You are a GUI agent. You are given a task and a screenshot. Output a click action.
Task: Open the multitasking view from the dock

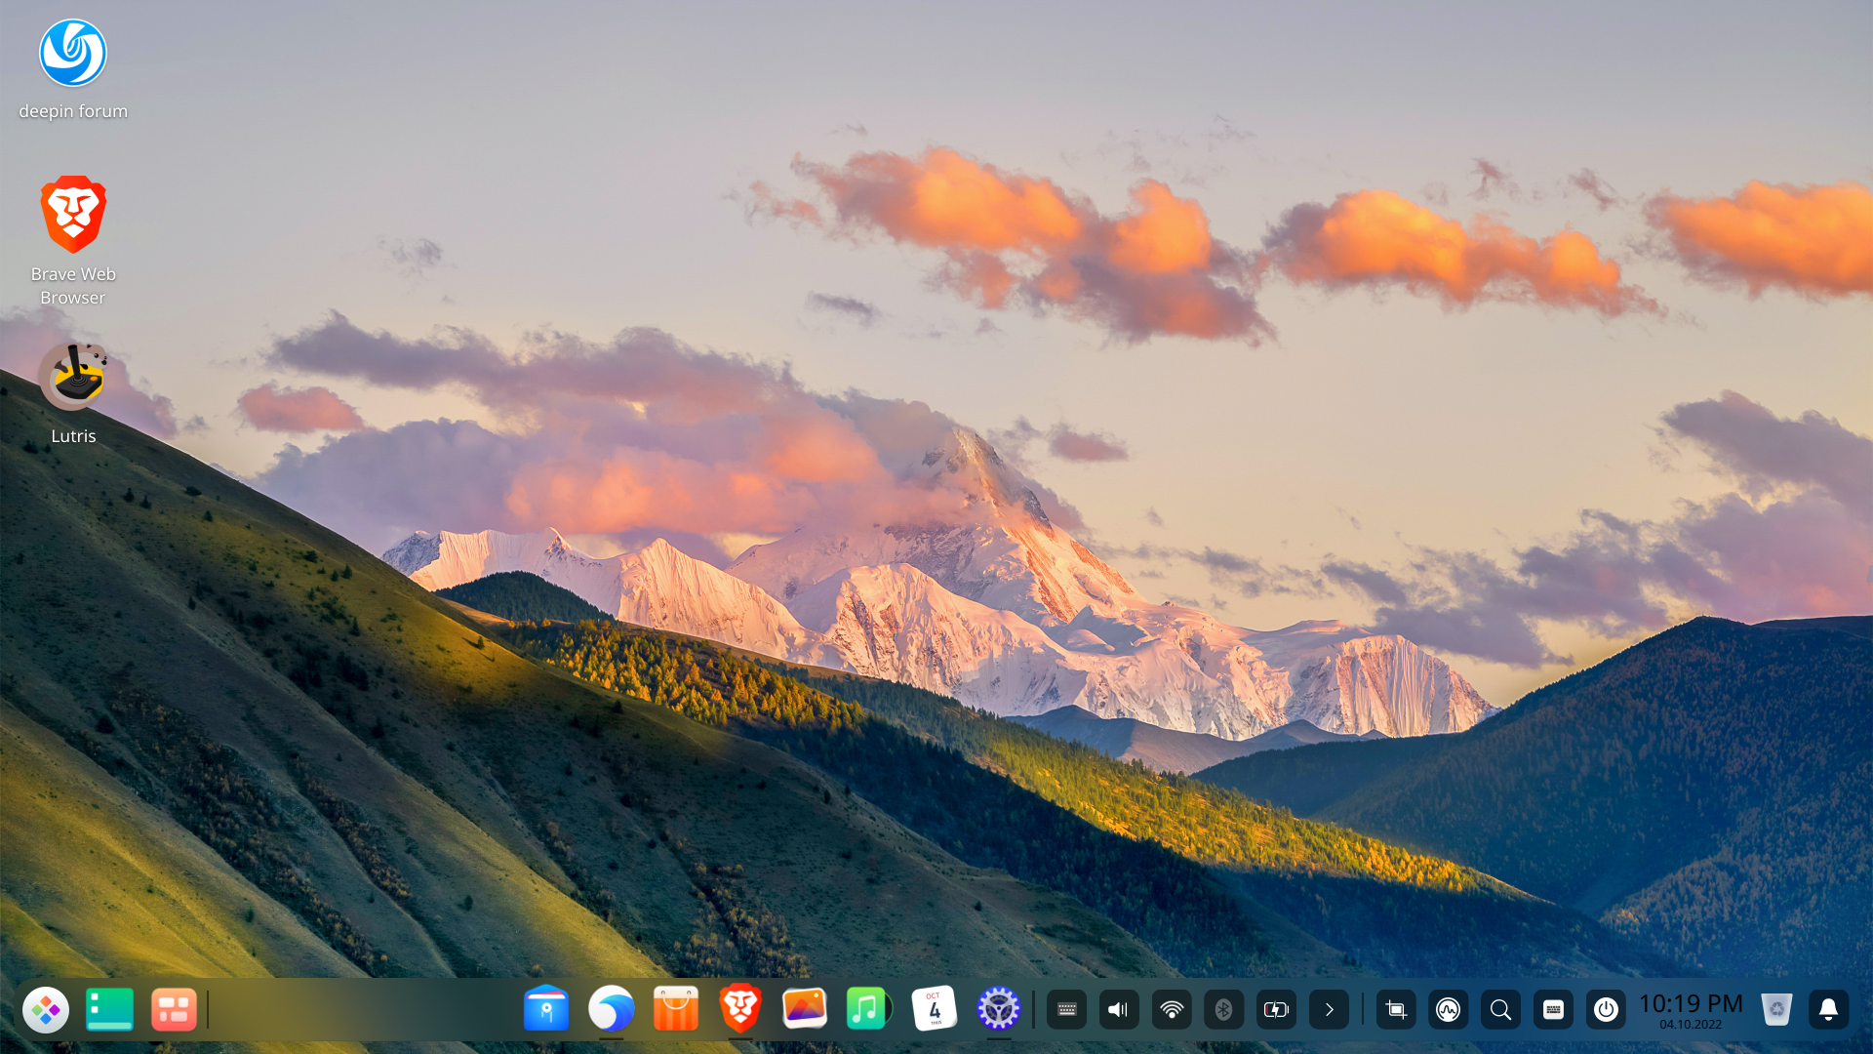(174, 1010)
